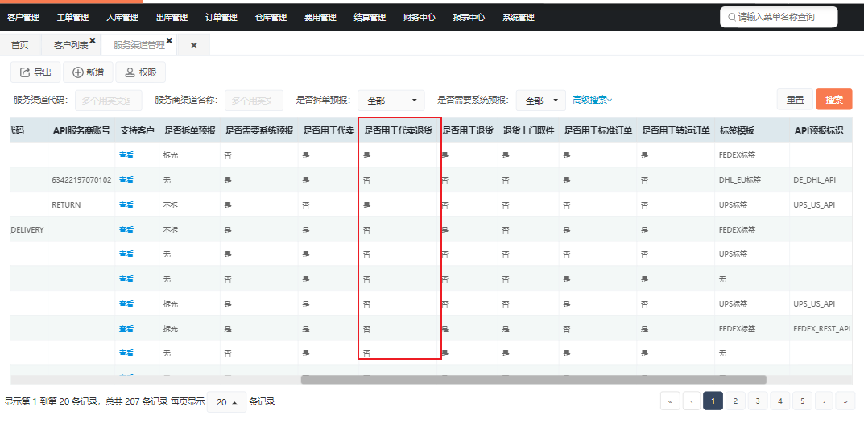Select the 服务渠道管理 tab
Viewport: 864px width, 428px height.
[138, 45]
